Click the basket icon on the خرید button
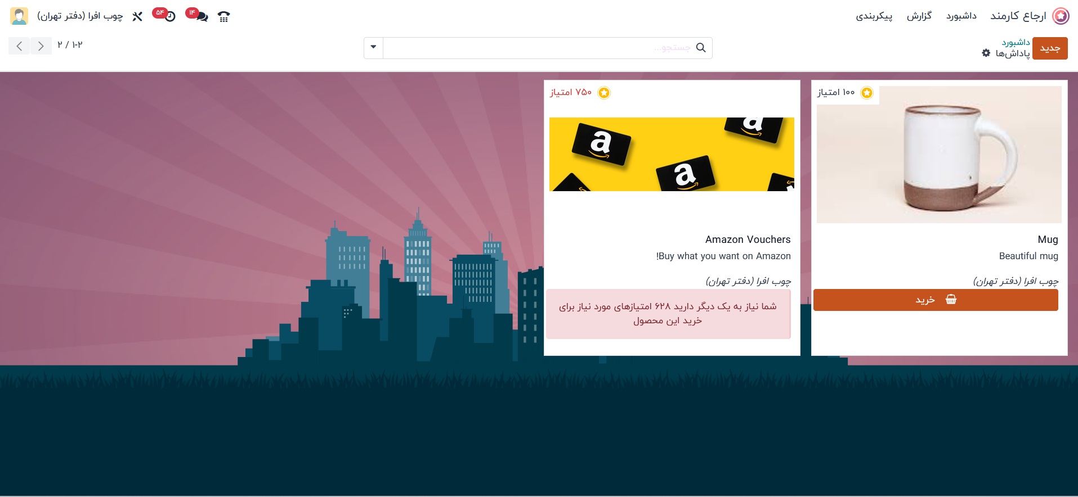Viewport: 1078px width, 497px height. [x=951, y=300]
